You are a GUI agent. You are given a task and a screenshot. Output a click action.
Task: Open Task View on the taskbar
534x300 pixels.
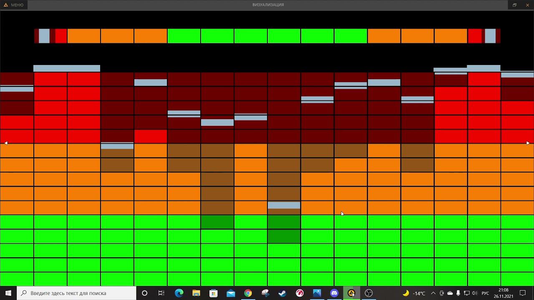point(161,293)
